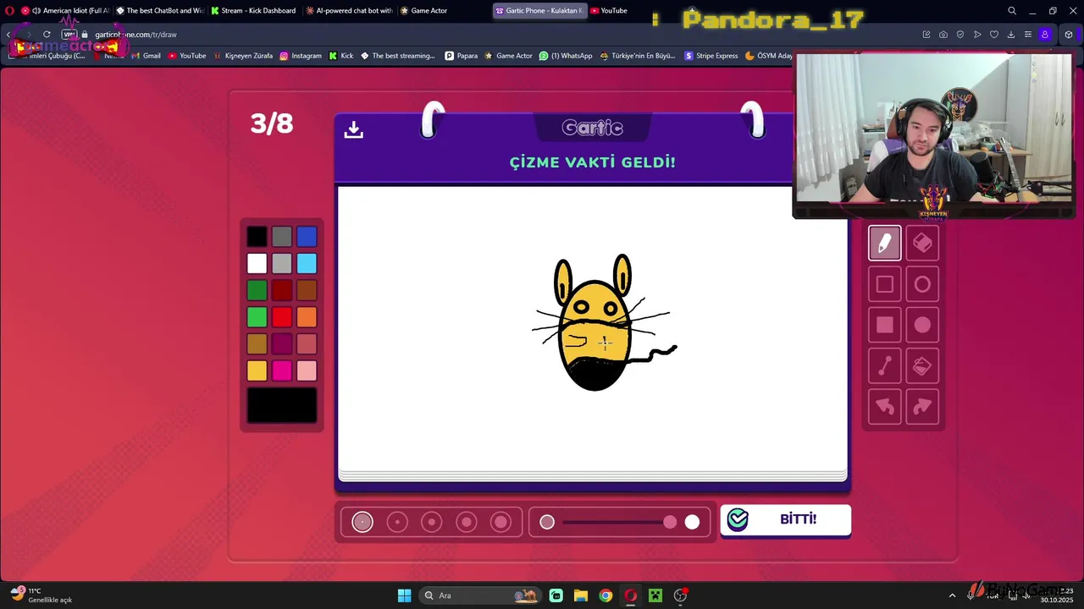This screenshot has height=609, width=1084.
Task: Activate the paint bucket fill tool
Action: pos(922,366)
